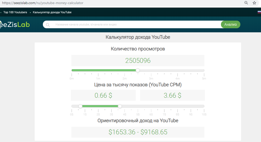Click the 8$ mark on CPM slider
The height and width of the screenshot is (142, 261).
click(178, 115)
